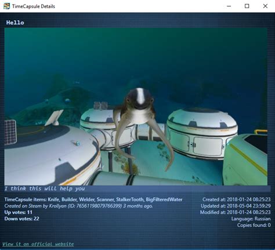Click the "Hello" capsule title

pos(15,23)
